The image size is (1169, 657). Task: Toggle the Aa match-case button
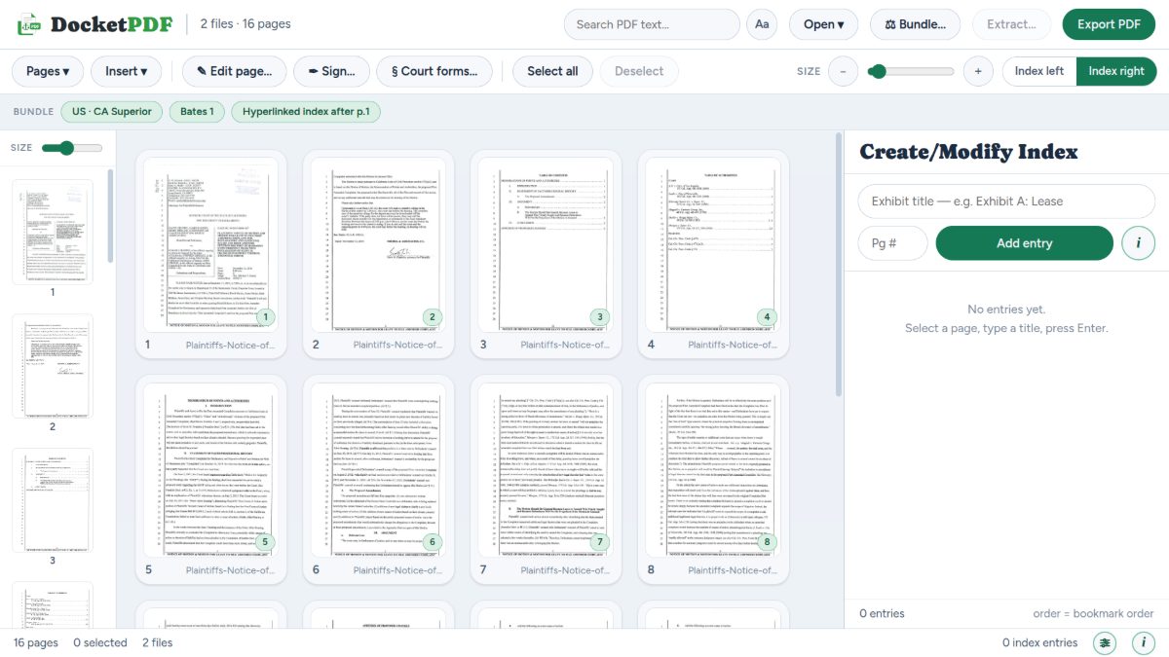[762, 24]
